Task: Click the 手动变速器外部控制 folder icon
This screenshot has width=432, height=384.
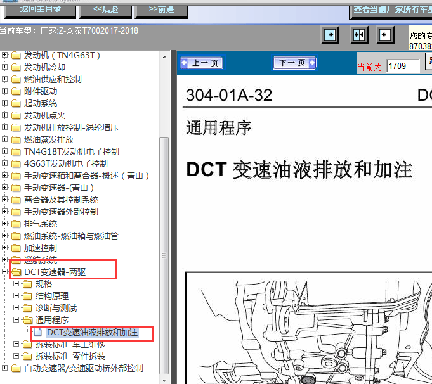Action: (x=16, y=212)
